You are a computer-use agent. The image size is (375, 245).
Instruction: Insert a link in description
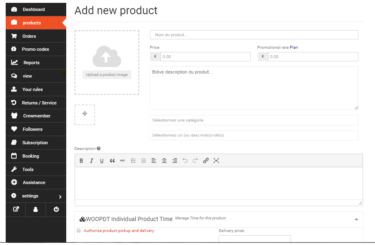[206, 160]
